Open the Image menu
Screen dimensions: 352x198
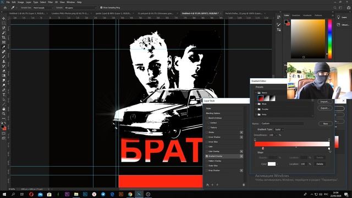tap(21, 2)
